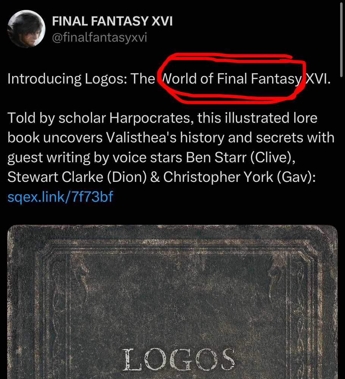Viewport: 345px width, 379px height.
Task: Follow the sqex.link/7f73bf link
Action: click(x=60, y=197)
